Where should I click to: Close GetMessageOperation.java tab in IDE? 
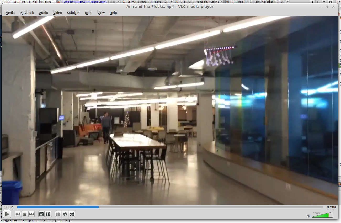[118, 2]
